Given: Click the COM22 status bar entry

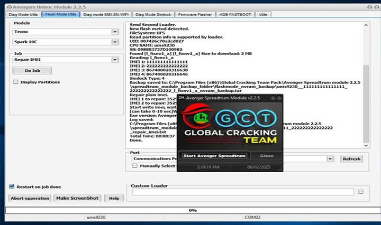Looking at the screenshot, I should pyautogui.click(x=252, y=217).
